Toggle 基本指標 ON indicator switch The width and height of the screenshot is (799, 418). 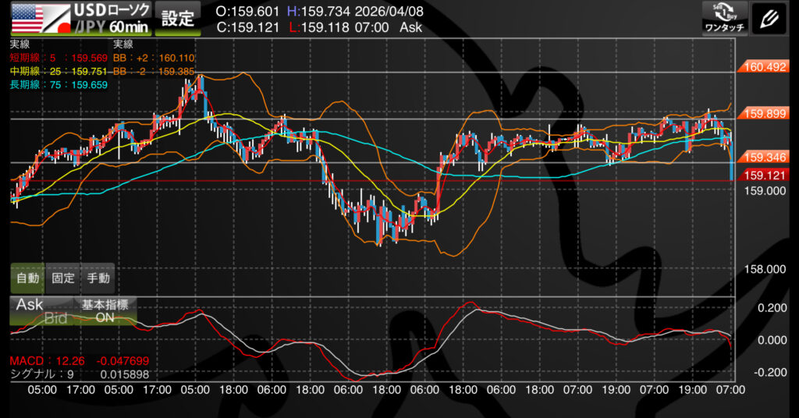105,311
